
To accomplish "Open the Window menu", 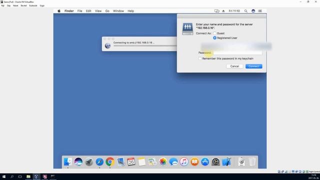I will point(118,11).
